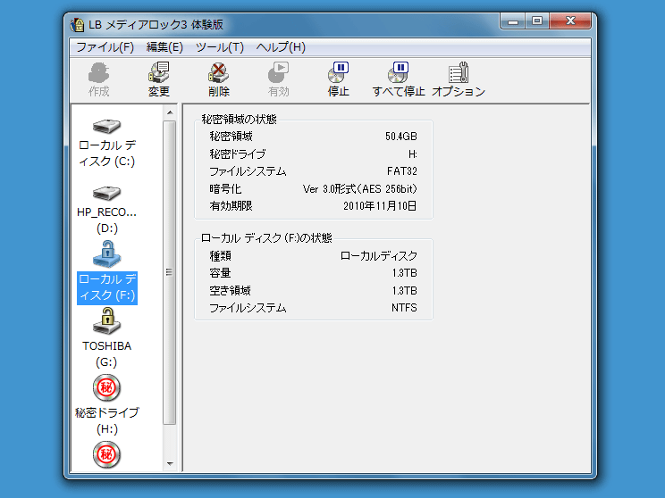Screen dimensions: 665x498
Task: Click the application padlock icon in title bar
Action: tap(77, 25)
